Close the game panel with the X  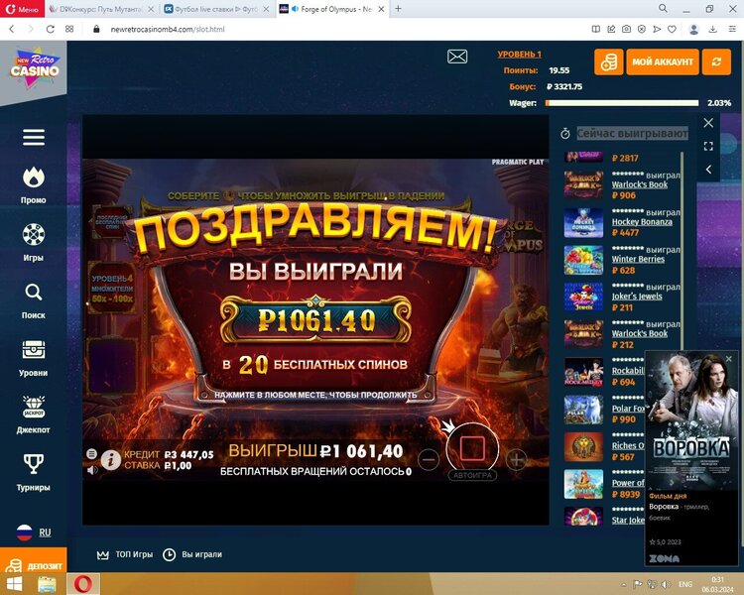pos(708,123)
